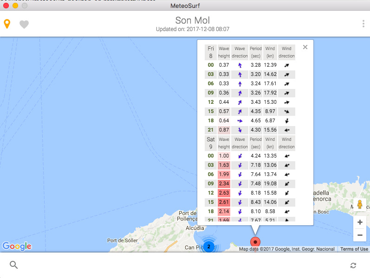370x278 pixels.
Task: Click the macOS yellow minimize button
Action: 15,6
